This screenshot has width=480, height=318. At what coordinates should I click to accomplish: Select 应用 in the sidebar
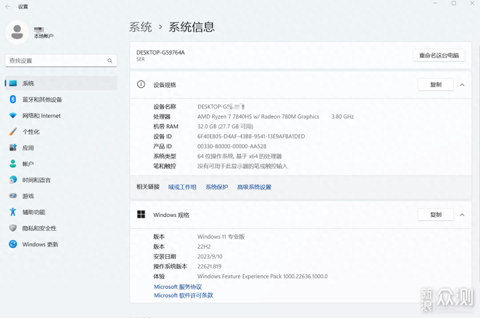point(61,148)
